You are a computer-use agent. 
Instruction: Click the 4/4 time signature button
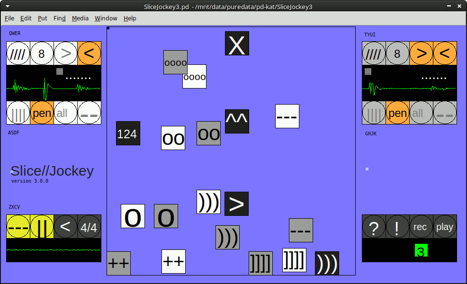pos(89,227)
